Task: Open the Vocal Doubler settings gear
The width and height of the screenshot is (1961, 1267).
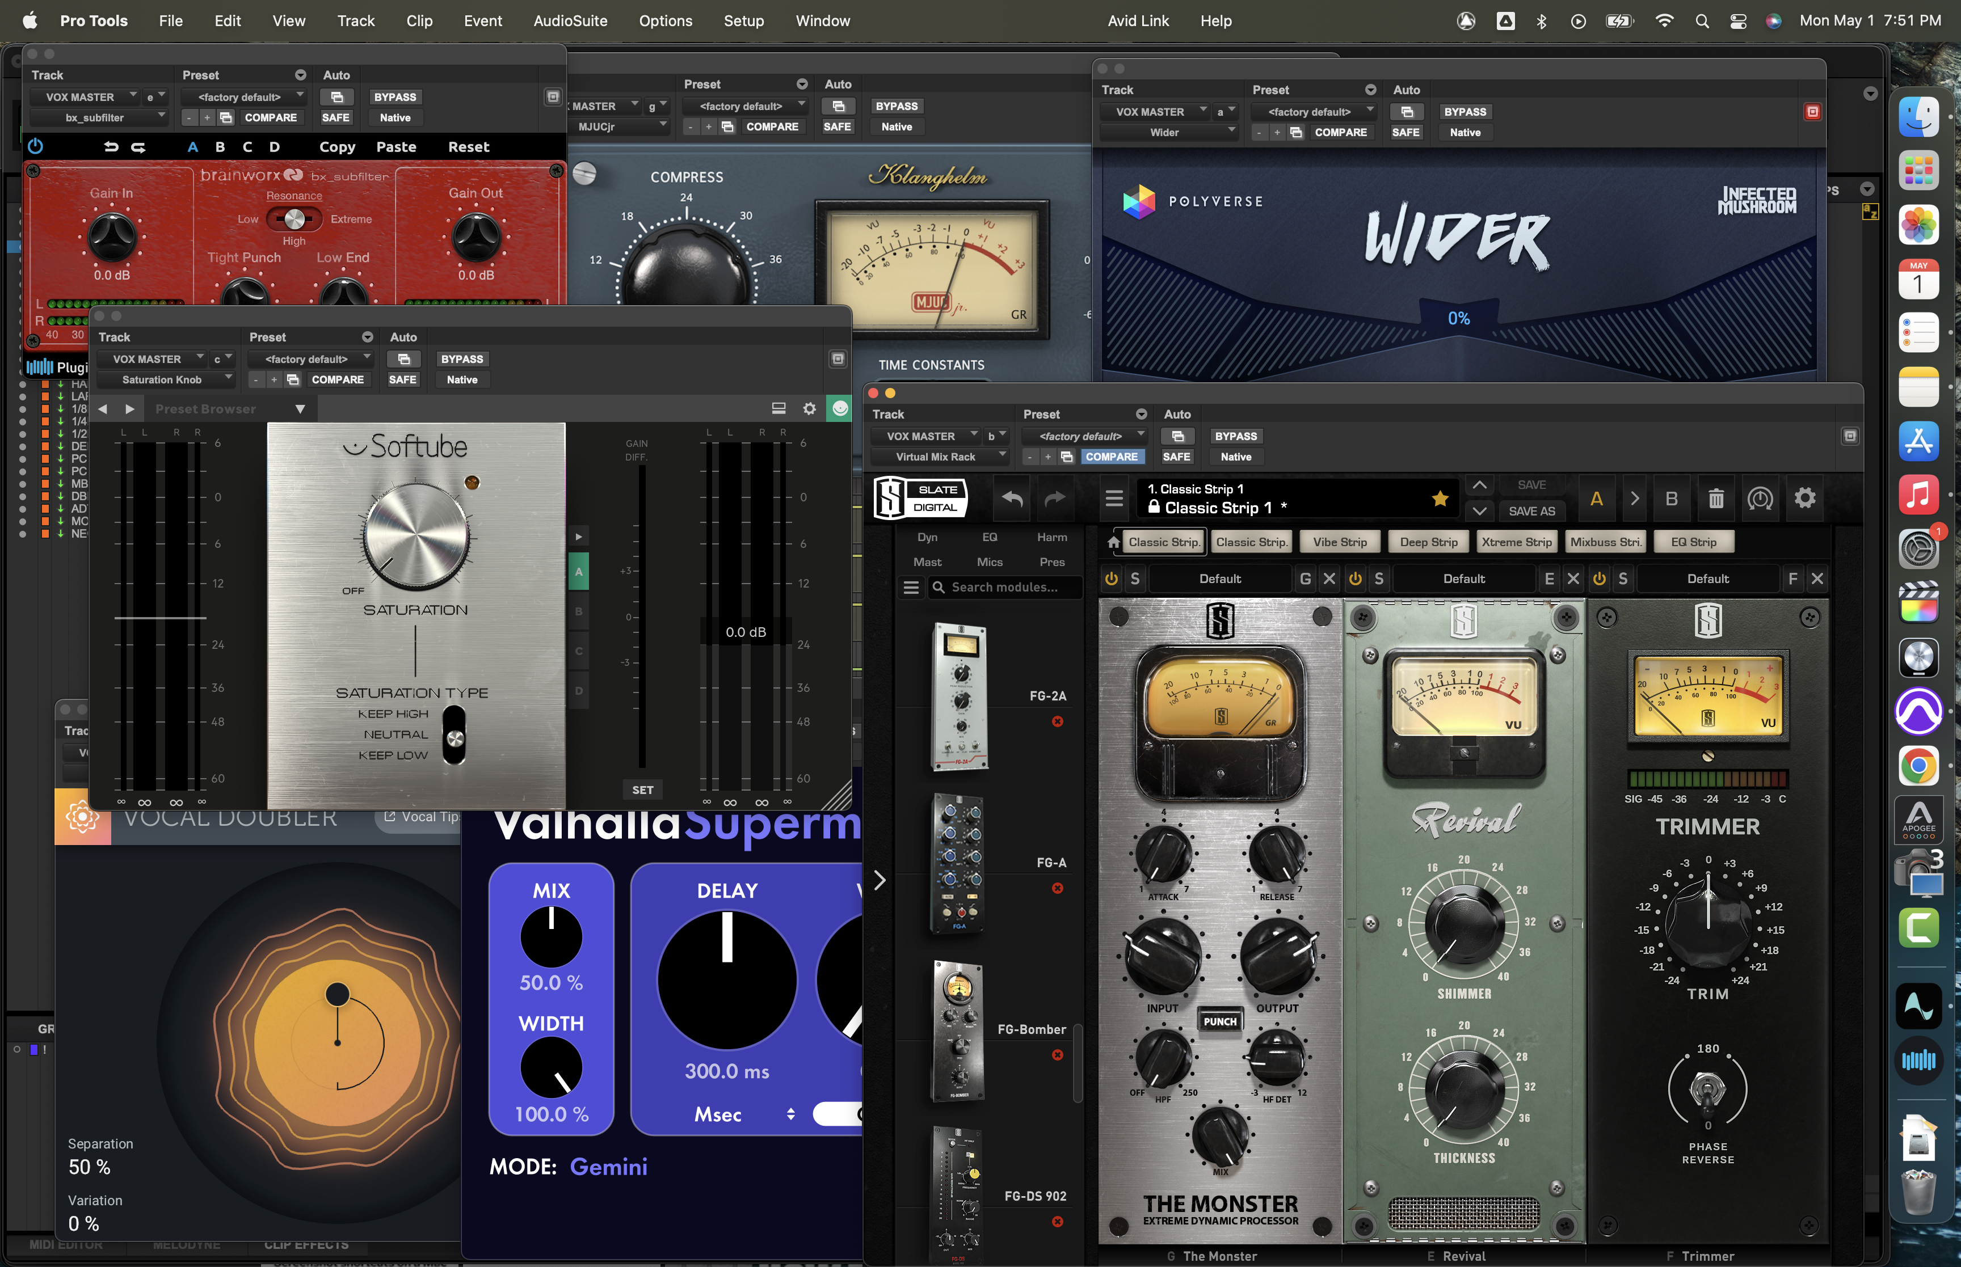Action: [x=82, y=816]
